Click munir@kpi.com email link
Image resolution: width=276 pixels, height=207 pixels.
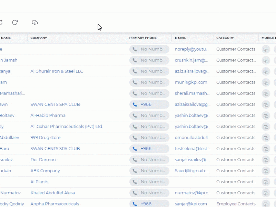click(191, 82)
